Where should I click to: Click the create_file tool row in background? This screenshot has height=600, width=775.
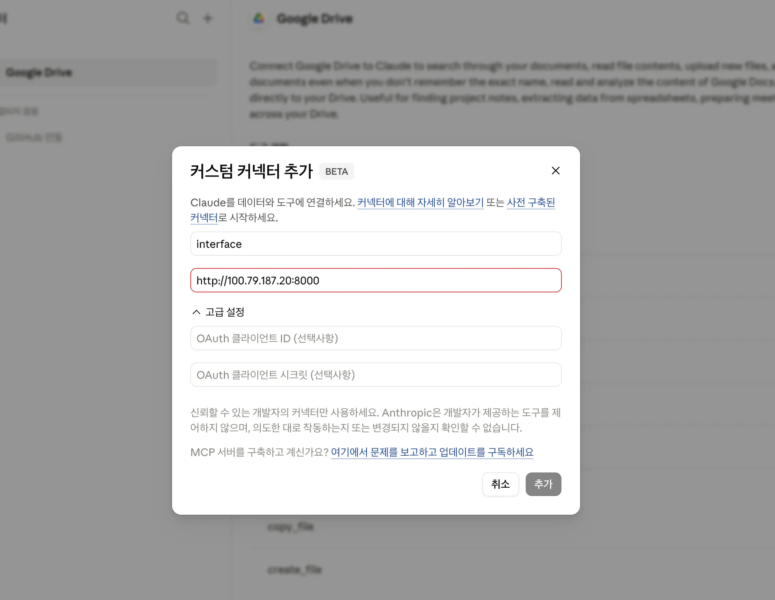(295, 570)
